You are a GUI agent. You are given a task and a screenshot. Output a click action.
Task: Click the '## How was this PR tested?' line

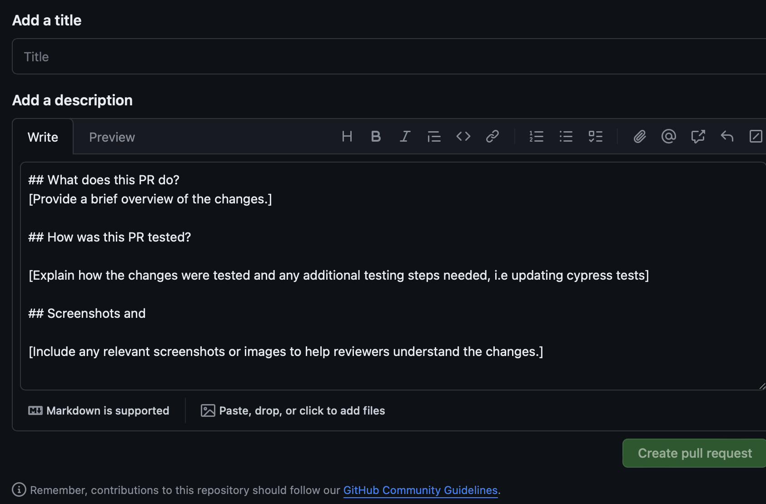(x=109, y=237)
